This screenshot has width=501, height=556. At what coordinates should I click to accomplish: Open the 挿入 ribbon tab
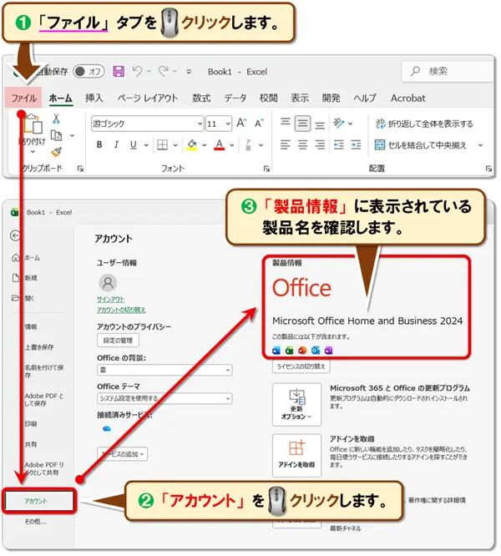[x=94, y=98]
